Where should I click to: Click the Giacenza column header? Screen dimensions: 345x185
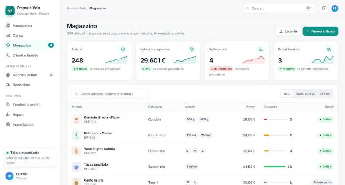tap(270, 107)
